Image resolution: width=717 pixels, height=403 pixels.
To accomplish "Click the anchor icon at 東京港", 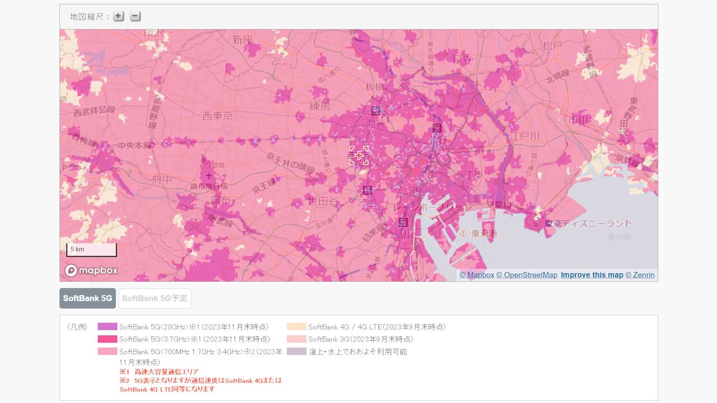I will click(x=463, y=233).
